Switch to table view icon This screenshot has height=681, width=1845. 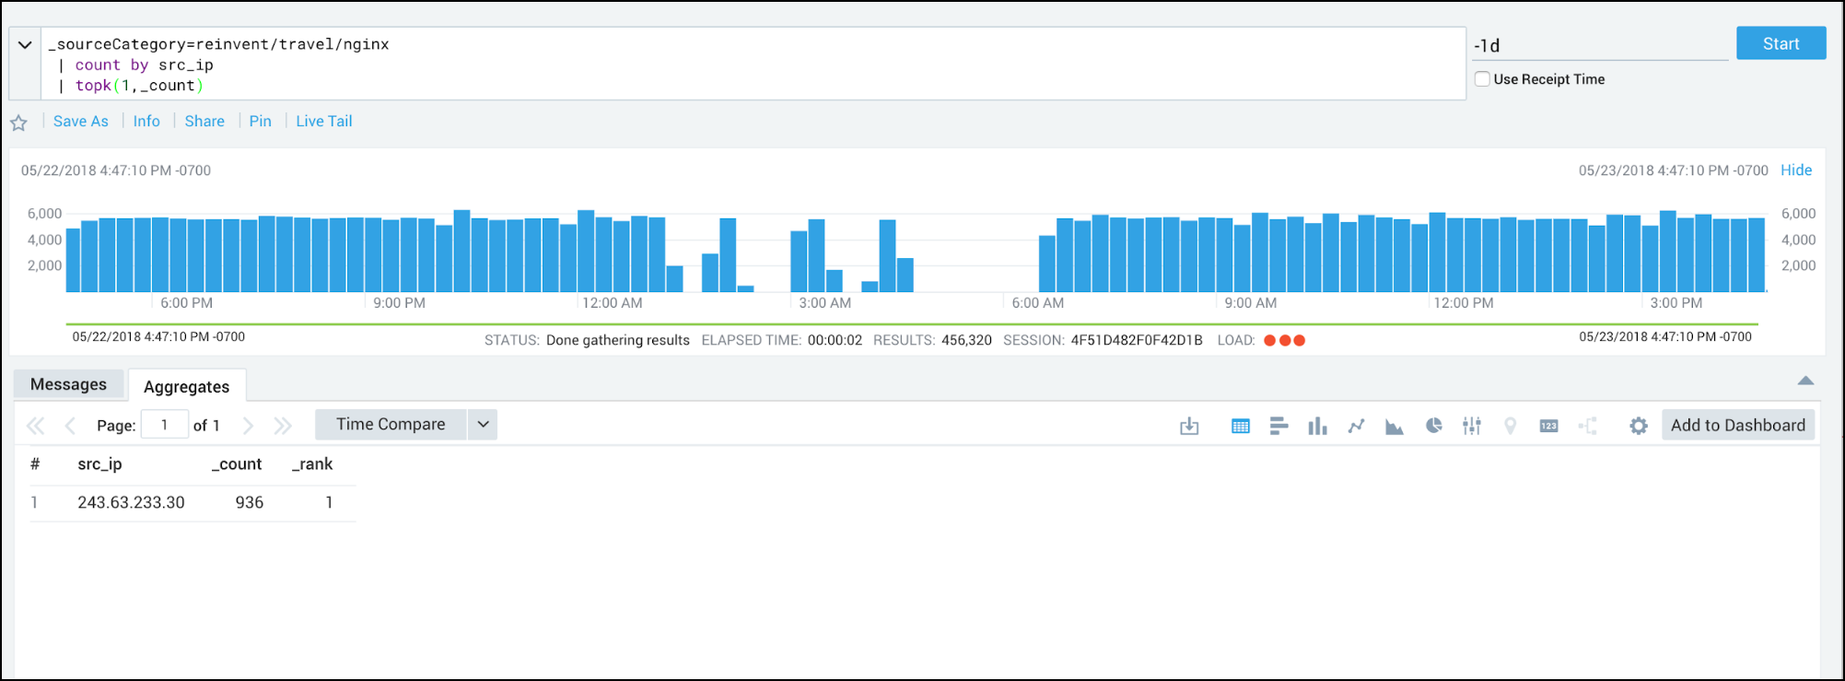coord(1240,426)
